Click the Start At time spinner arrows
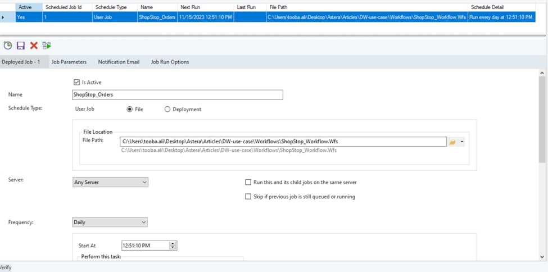This screenshot has width=548, height=272. (x=173, y=246)
